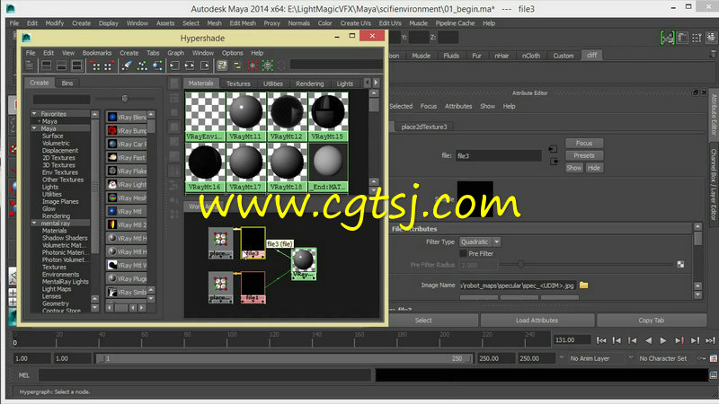Show input and output connections icon
Viewport: 719px width, 404px height.
pos(190,66)
